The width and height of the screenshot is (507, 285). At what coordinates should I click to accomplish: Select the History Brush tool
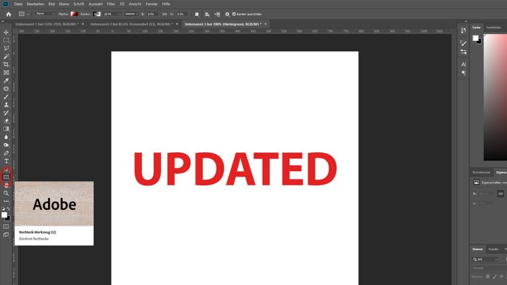point(6,113)
